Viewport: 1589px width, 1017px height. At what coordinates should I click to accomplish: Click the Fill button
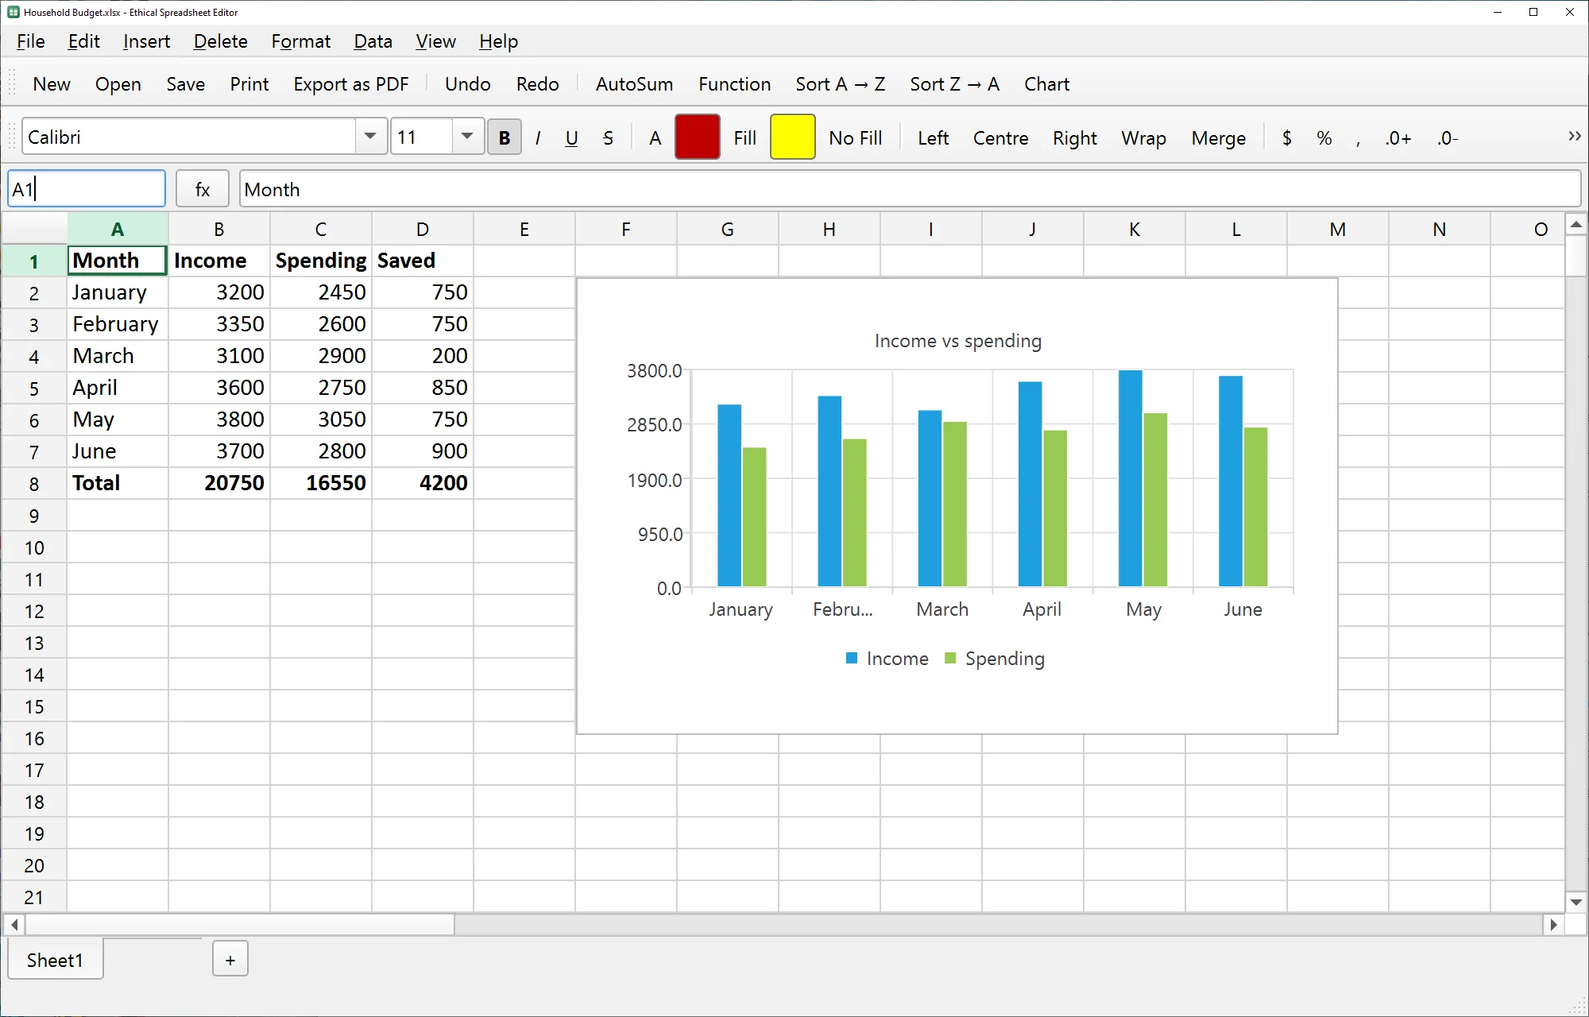coord(744,137)
